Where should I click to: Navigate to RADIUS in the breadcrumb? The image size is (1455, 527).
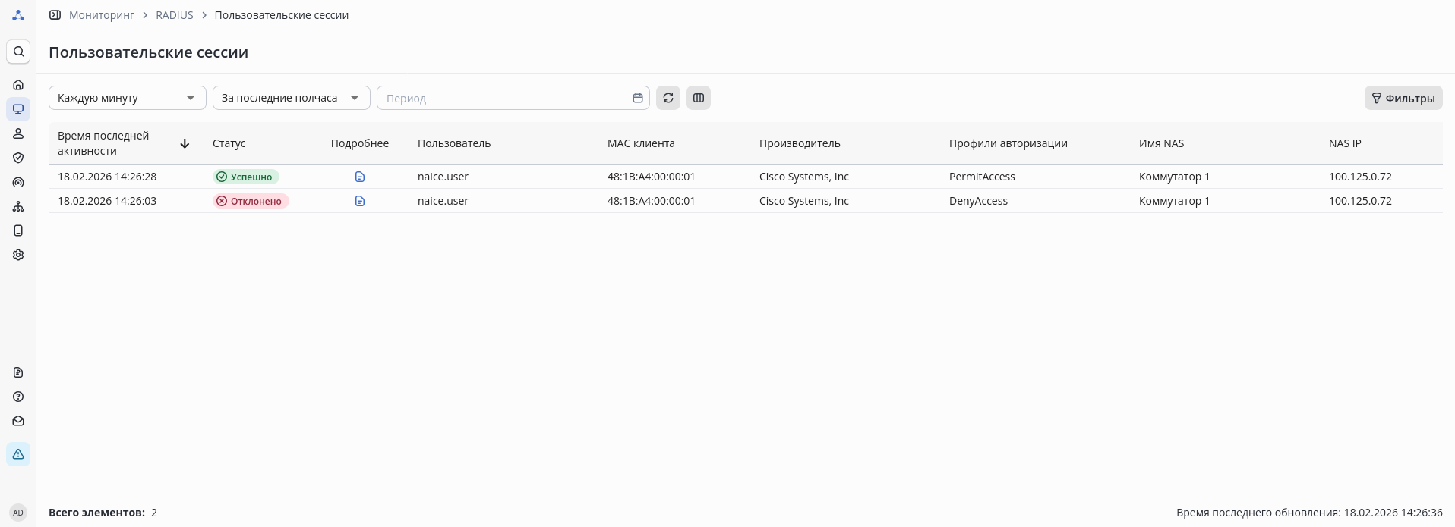175,15
